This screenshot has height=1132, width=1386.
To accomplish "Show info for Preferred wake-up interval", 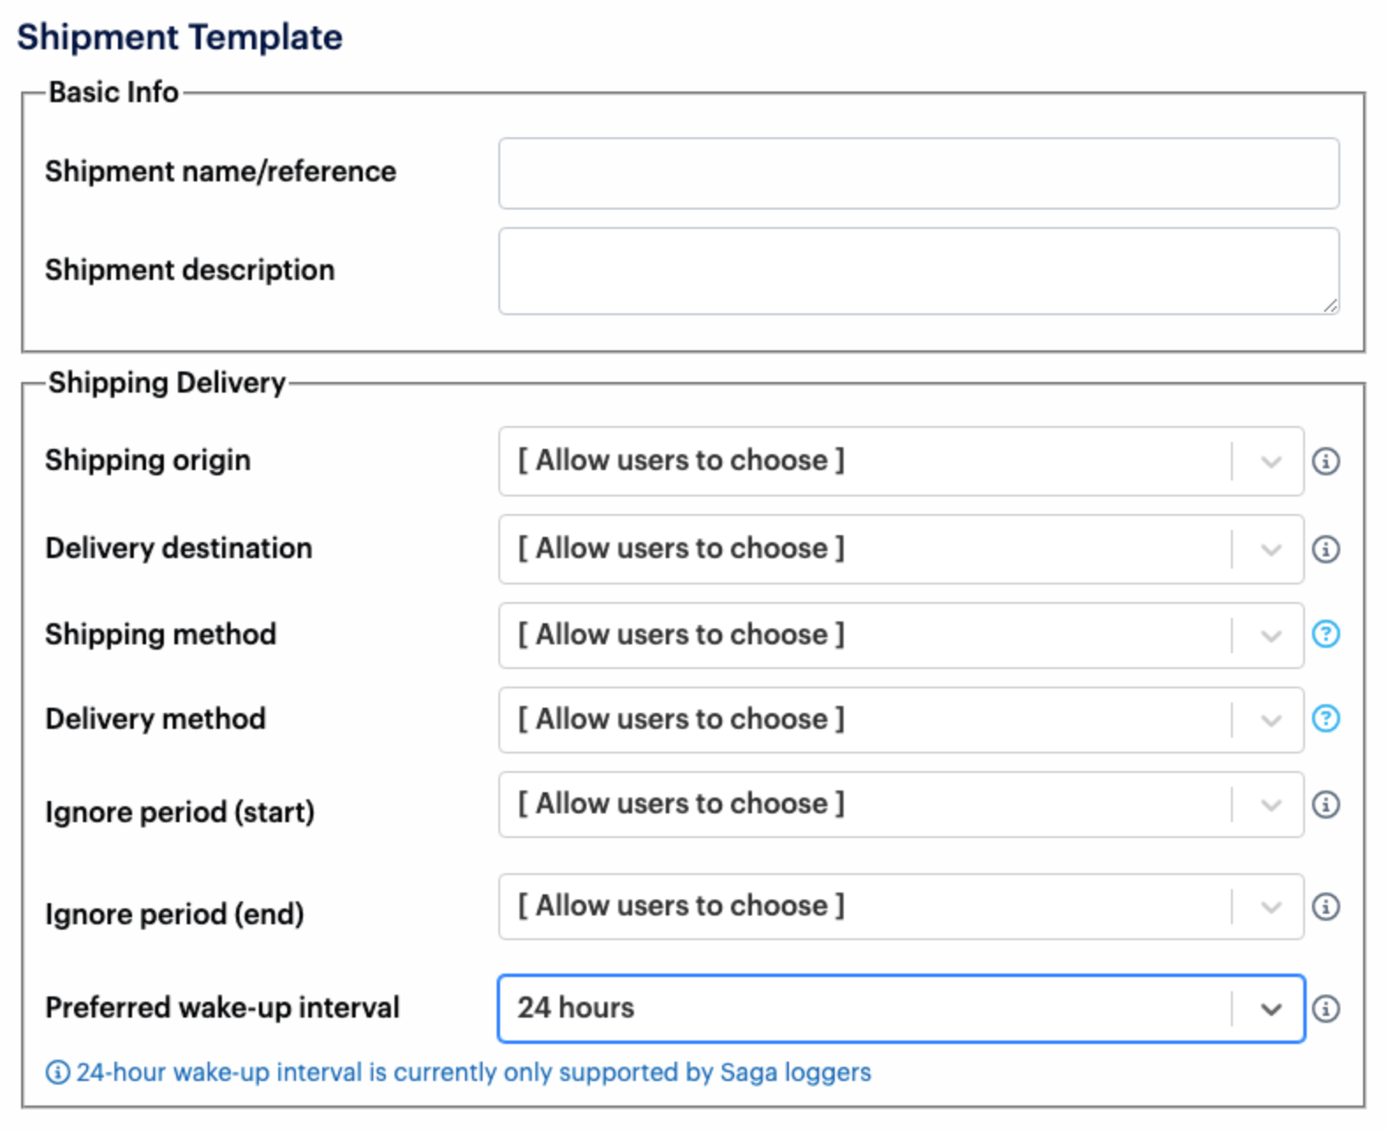I will 1325,1009.
